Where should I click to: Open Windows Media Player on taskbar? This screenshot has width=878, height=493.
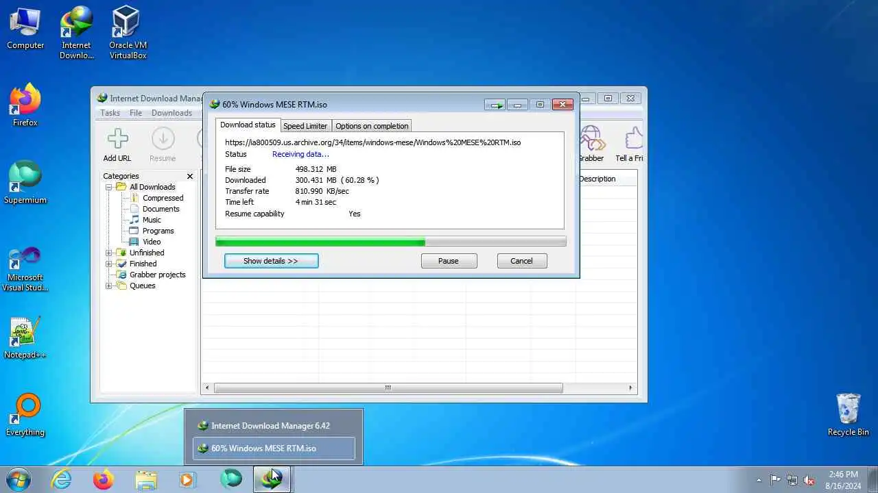[187, 479]
